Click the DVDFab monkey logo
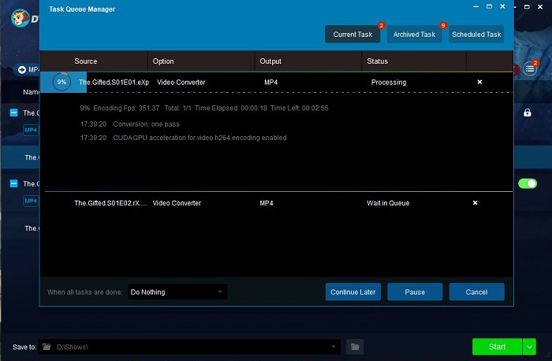The image size is (552, 361). click(x=20, y=18)
